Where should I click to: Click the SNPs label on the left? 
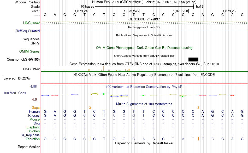click(x=35, y=43)
